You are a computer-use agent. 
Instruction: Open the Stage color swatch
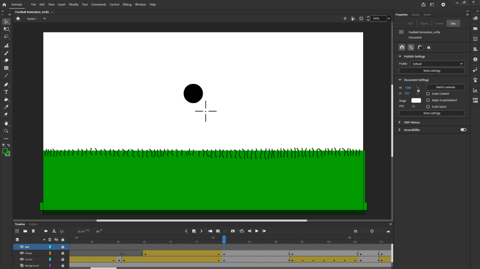416,100
